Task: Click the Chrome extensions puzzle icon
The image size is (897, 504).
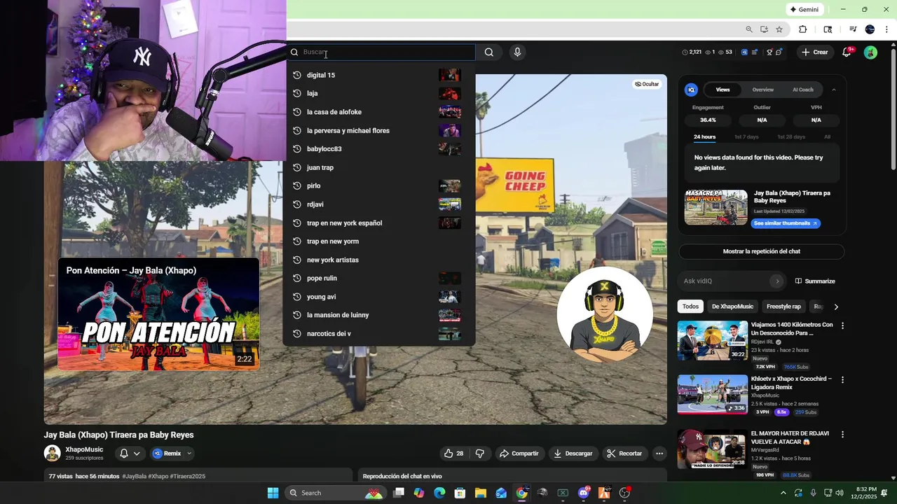Action: (x=803, y=29)
